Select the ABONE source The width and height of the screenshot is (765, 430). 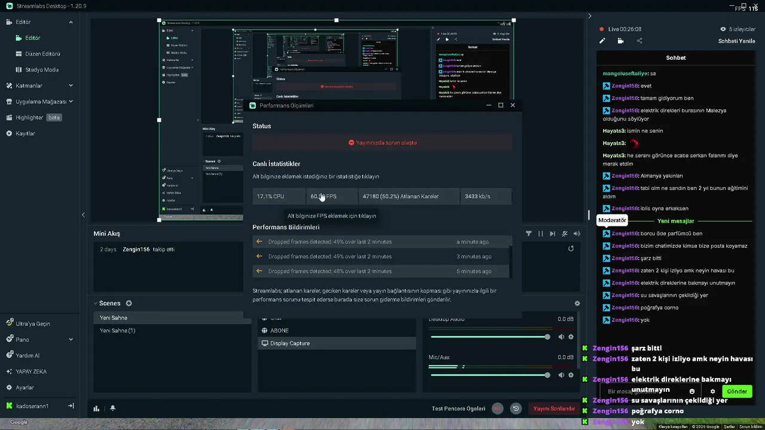(336, 330)
